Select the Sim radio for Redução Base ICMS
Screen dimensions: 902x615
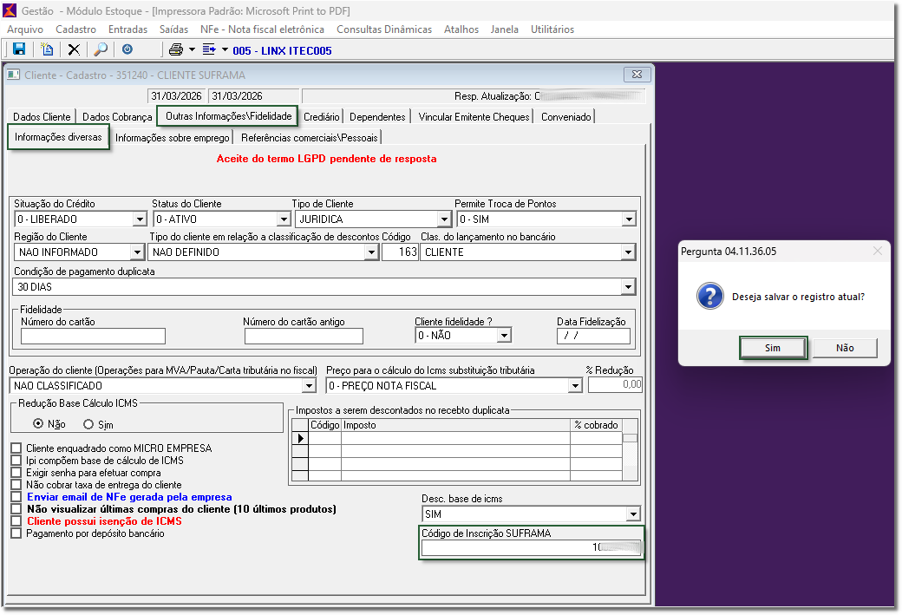pos(88,424)
